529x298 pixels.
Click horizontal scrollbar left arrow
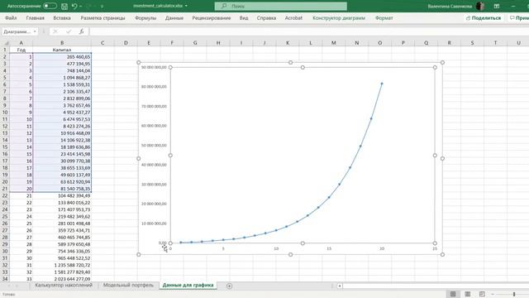[x=340, y=286]
